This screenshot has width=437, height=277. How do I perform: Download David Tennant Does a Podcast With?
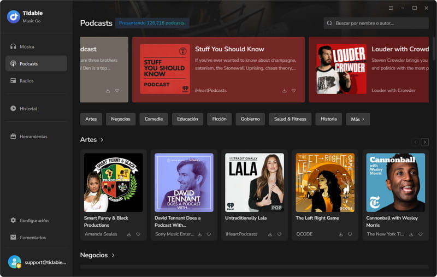coord(199,234)
